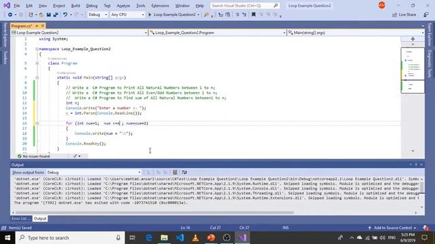Click the Windows Start button
This screenshot has width=435, height=244.
point(7,238)
